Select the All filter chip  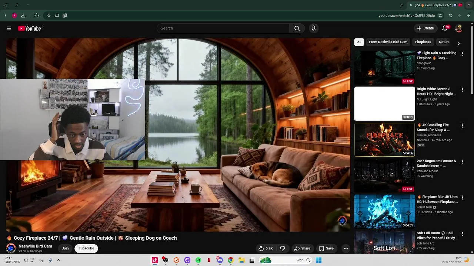pos(359,42)
